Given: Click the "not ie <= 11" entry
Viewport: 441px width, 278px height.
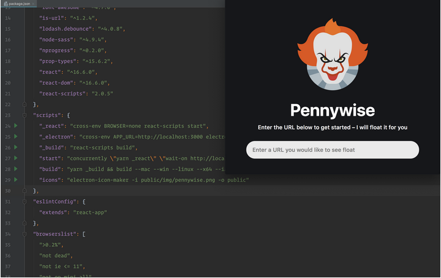Looking at the screenshot, I should coord(61,266).
